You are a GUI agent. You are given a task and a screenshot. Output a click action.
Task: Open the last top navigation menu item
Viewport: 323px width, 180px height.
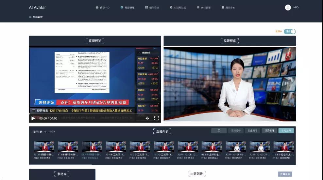tap(228, 7)
